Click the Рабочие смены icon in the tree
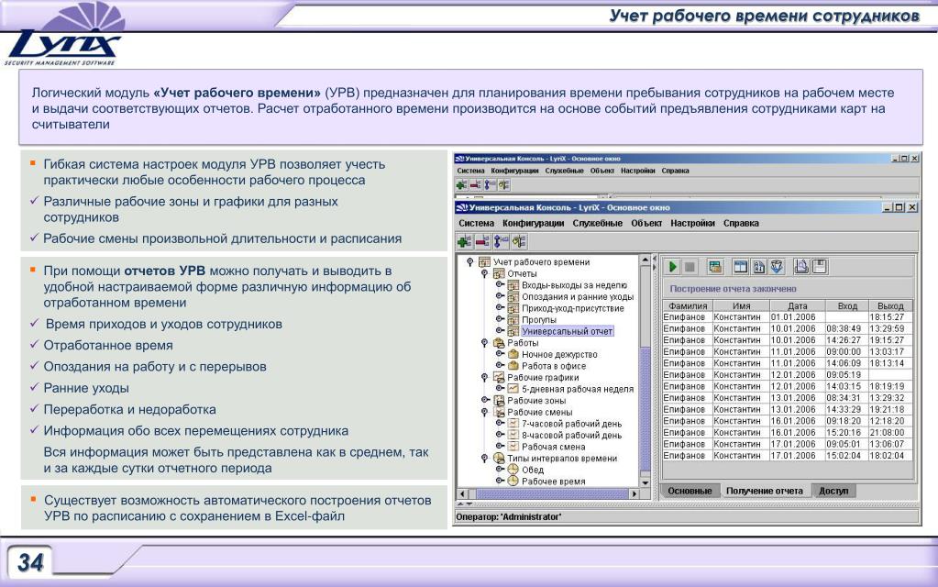 click(499, 413)
